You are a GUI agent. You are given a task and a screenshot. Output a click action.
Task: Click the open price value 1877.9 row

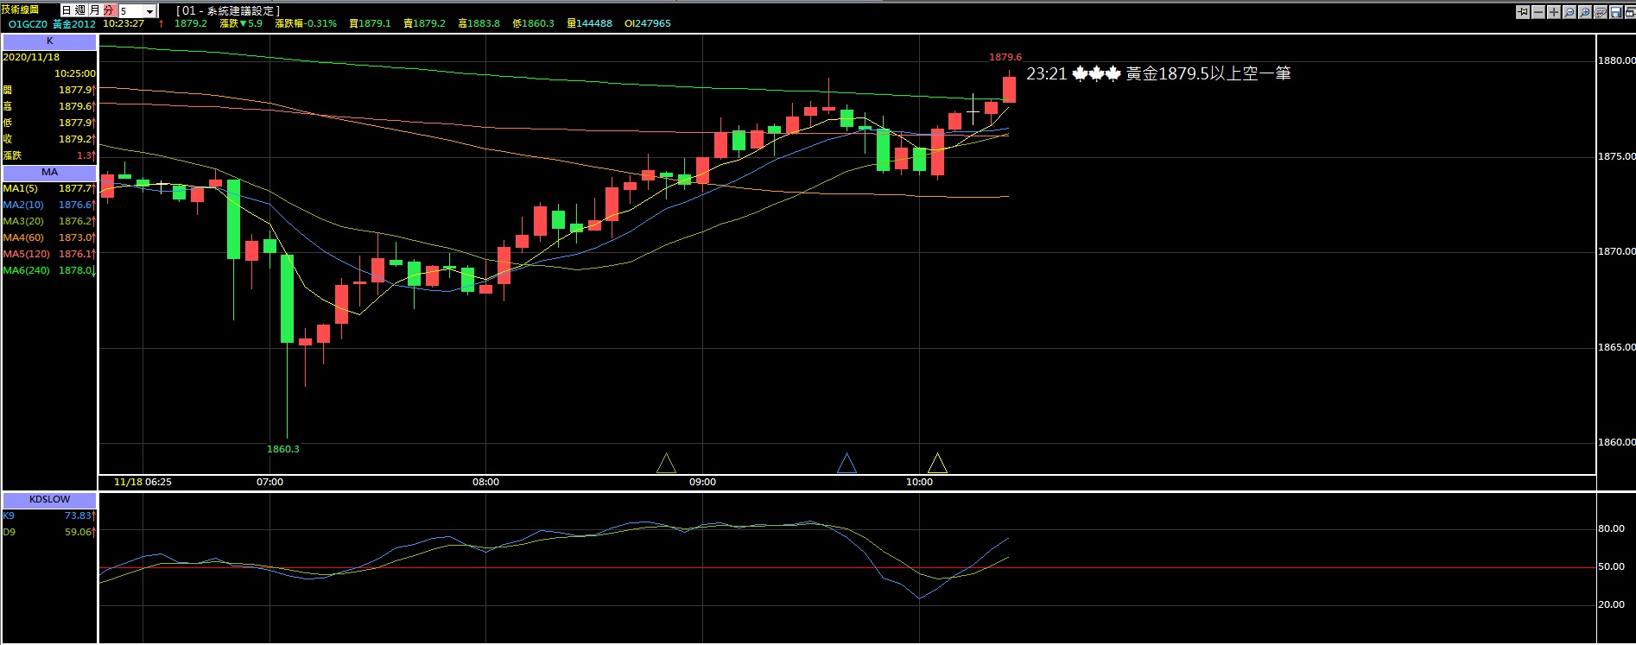click(49, 90)
